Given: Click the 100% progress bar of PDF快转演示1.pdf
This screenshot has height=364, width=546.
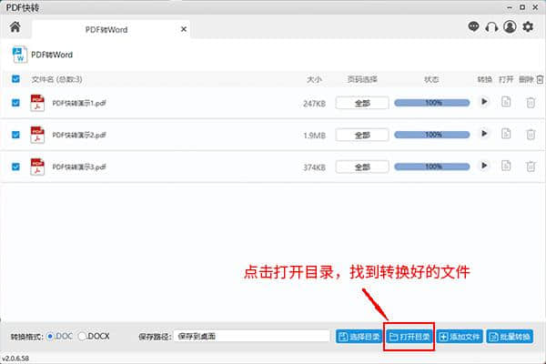Looking at the screenshot, I should 431,103.
